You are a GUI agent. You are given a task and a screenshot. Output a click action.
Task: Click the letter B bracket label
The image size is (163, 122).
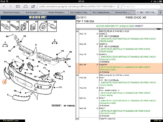pyautogui.click(x=27, y=70)
